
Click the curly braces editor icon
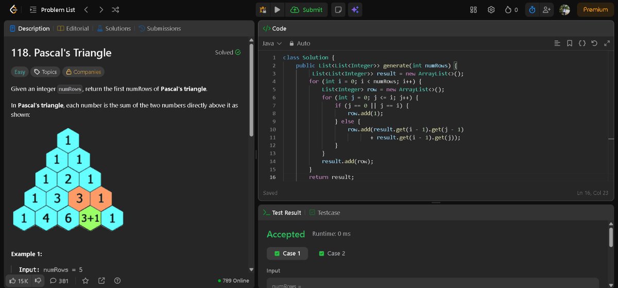[582, 43]
